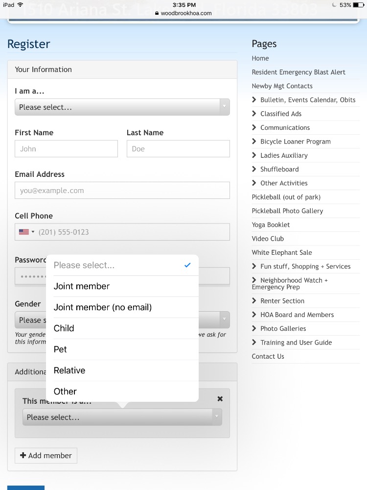367x490 pixels.
Task: Expand the Classified Ads chevron
Action: pyautogui.click(x=254, y=114)
